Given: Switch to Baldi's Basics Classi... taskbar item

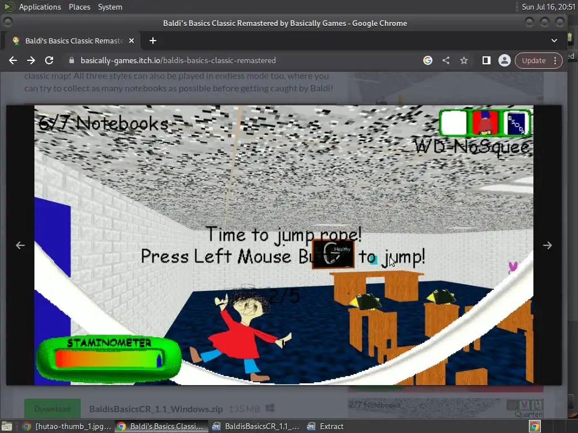Looking at the screenshot, I should click(x=161, y=426).
